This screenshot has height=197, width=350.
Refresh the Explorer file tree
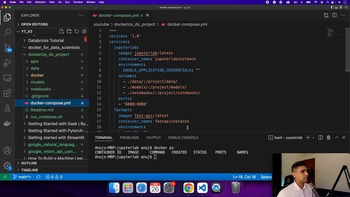click(77, 32)
